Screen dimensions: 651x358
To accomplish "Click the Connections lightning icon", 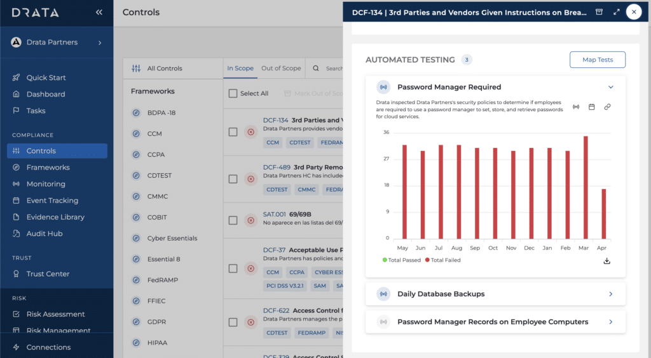I will click(x=16, y=347).
